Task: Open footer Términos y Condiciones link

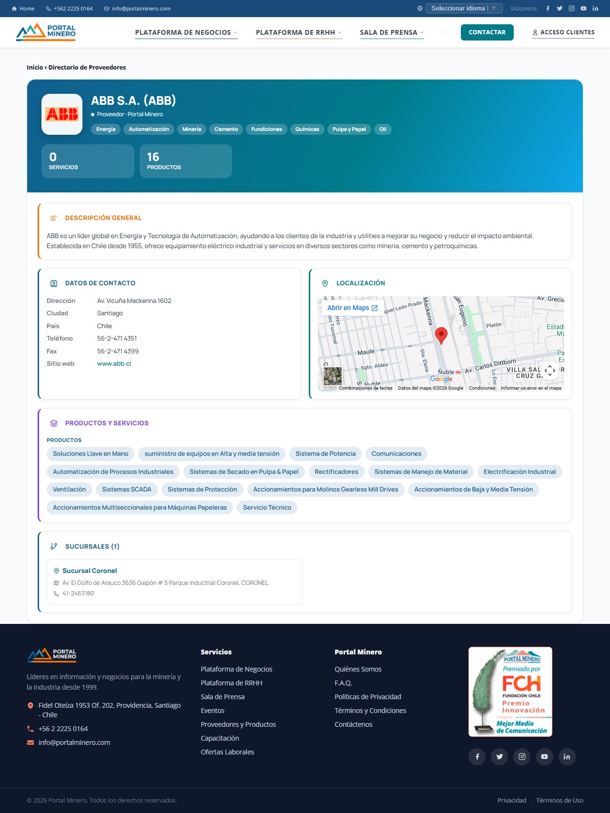Action: 370,711
